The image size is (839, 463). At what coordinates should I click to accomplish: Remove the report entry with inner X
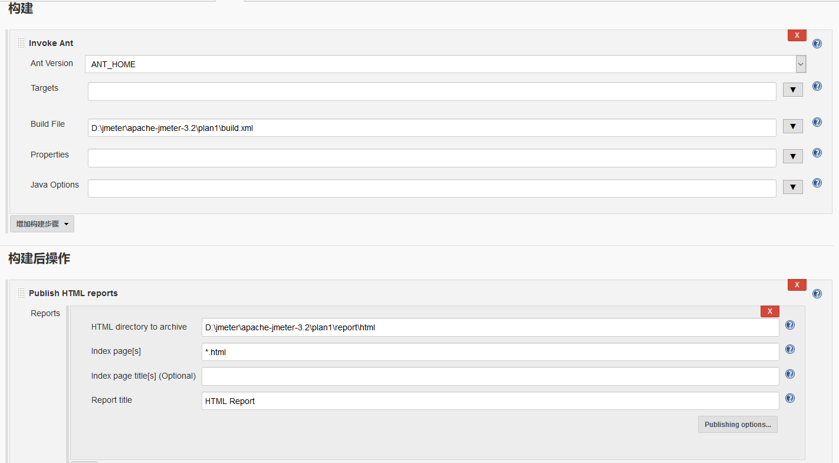coord(769,311)
